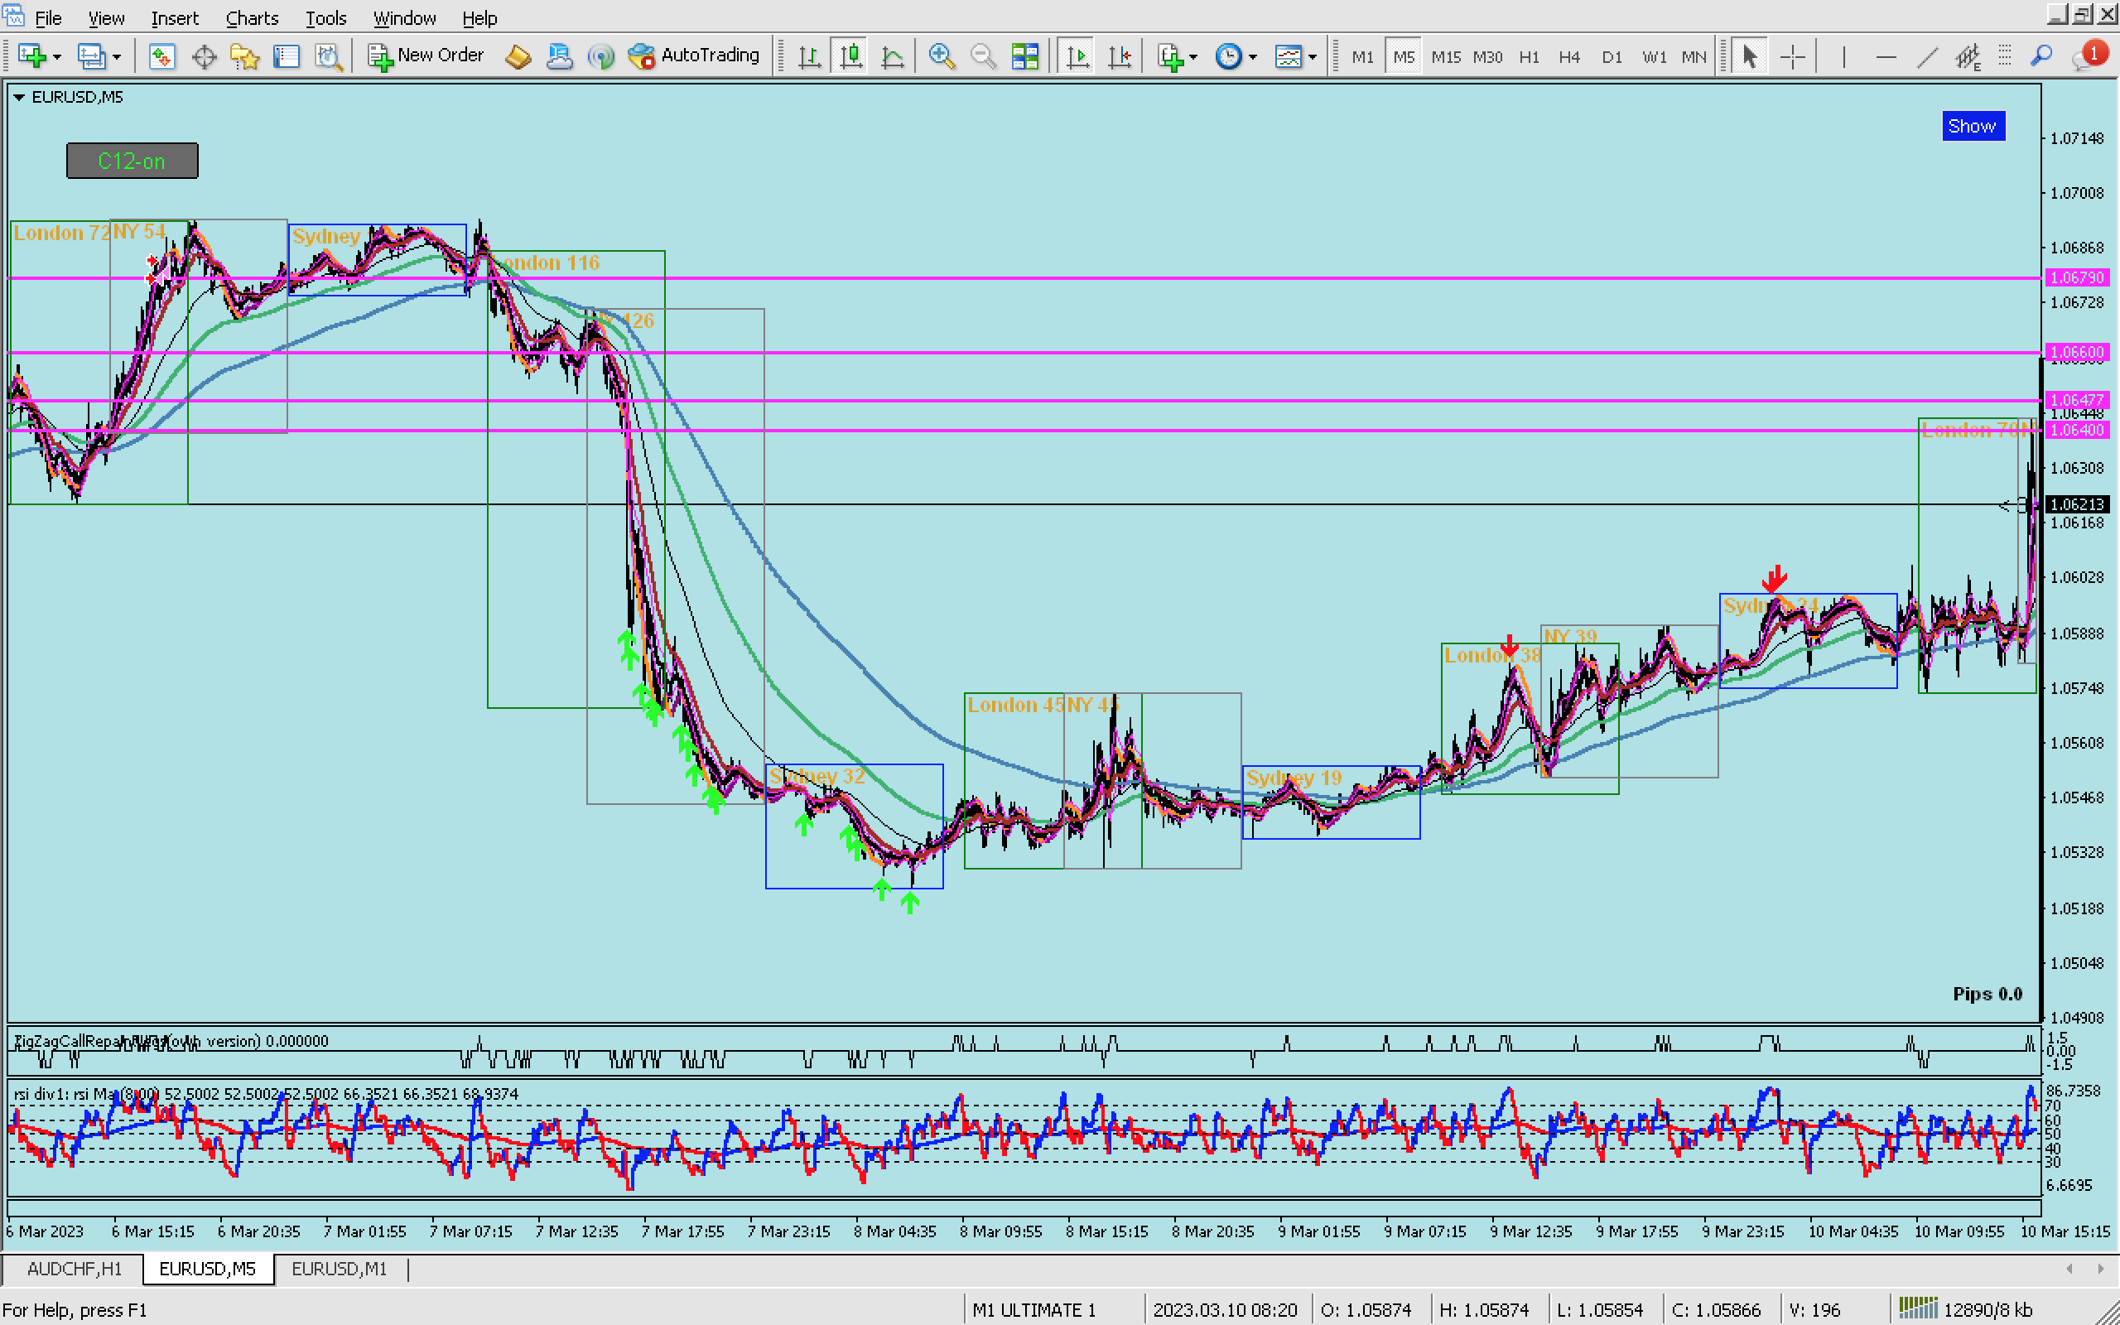The image size is (2120, 1325).
Task: Open the Periods clock dropdown arrow
Action: pyautogui.click(x=1253, y=57)
